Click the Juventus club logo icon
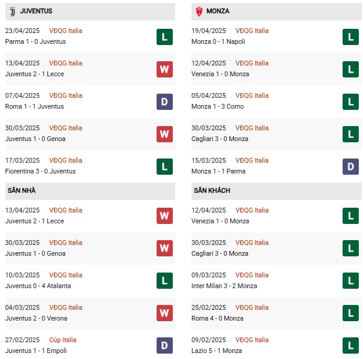This screenshot has height=359, width=363. [x=12, y=11]
